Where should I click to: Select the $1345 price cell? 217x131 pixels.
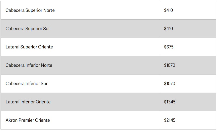click(x=170, y=102)
